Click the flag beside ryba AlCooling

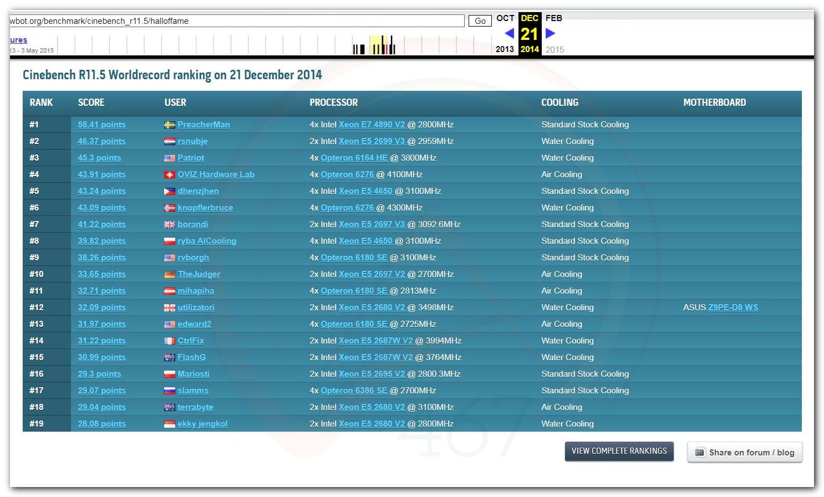click(170, 242)
